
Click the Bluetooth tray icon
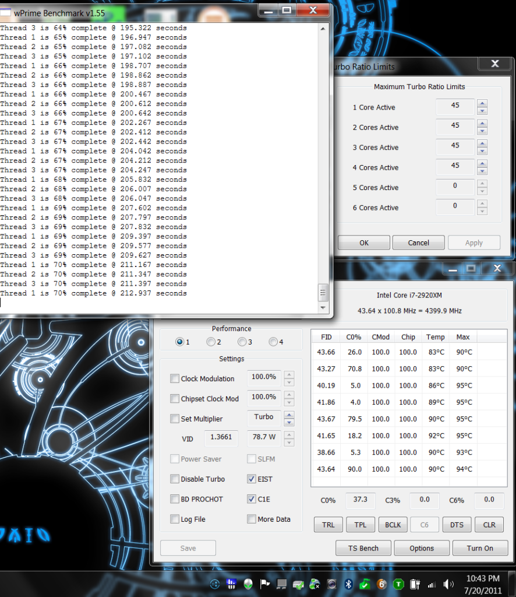pos(348,584)
